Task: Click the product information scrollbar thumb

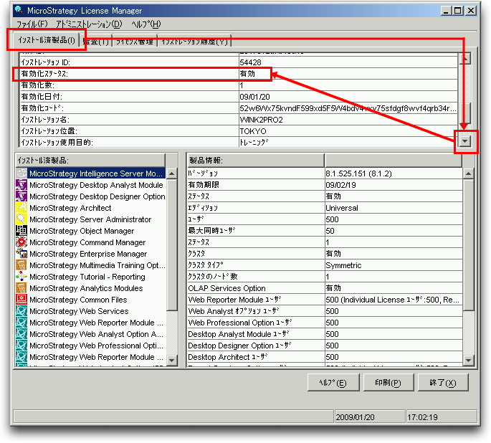Action: click(x=469, y=245)
